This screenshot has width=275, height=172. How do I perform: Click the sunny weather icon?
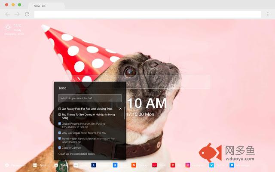tap(8, 27)
